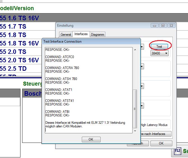This screenshot has width=188, height=158.
Task: Click the F12 key icon
Action: tap(177, 151)
